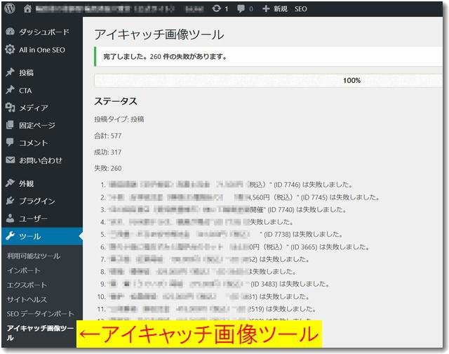Screen dimensions: 449x354
Task: Click the 失敗: 260 line
Action: [107, 168]
